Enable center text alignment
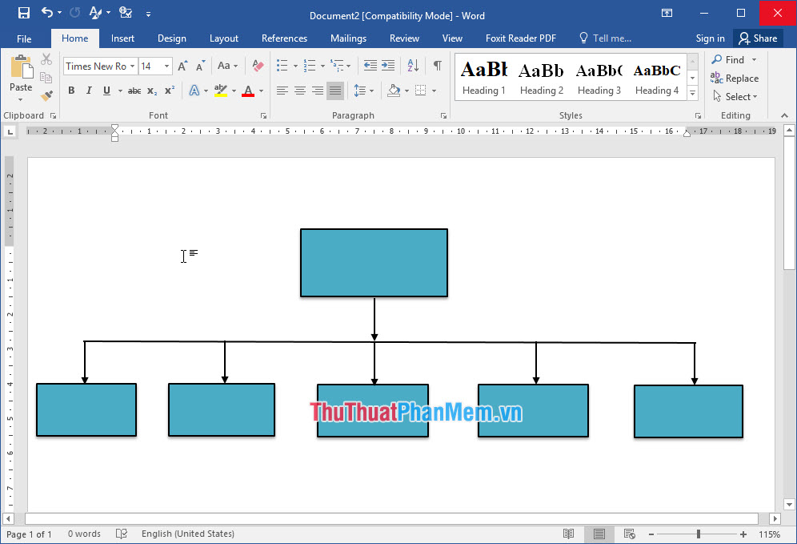The width and height of the screenshot is (797, 544). pyautogui.click(x=300, y=91)
